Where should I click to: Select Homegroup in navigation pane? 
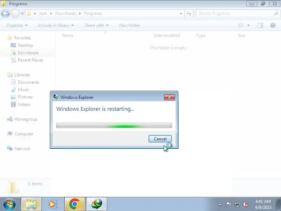tap(26, 119)
